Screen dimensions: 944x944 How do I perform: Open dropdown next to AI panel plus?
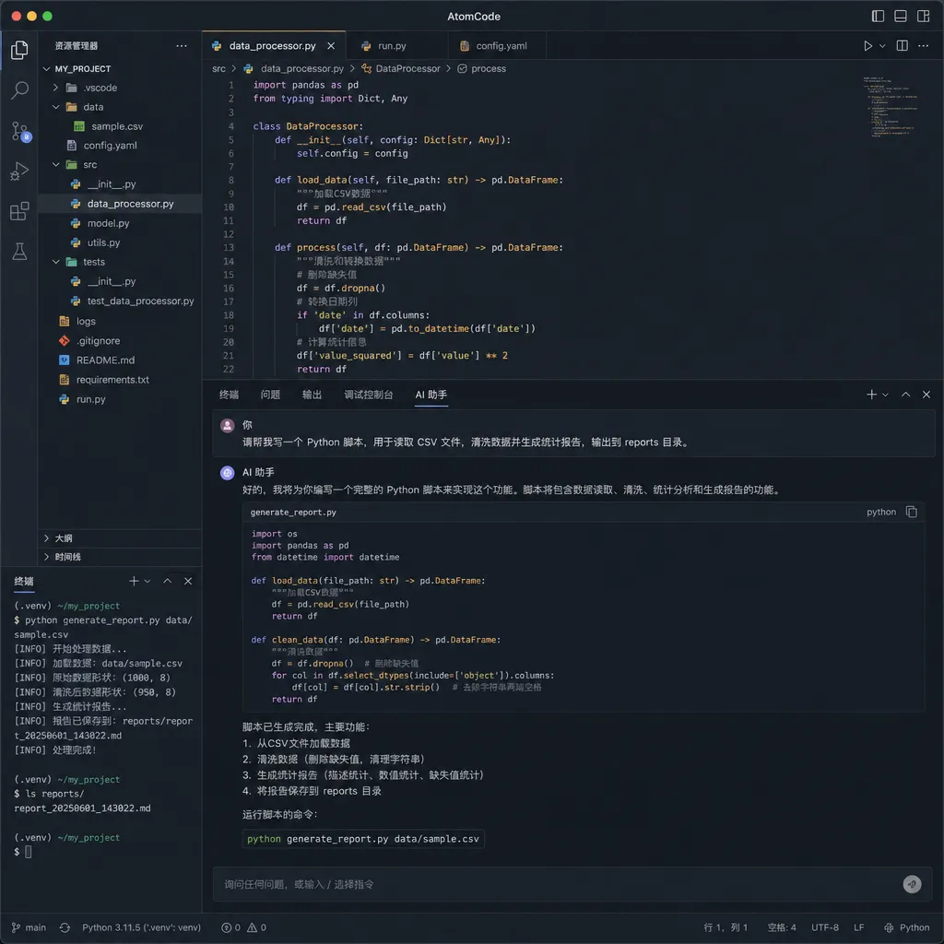[x=885, y=395]
